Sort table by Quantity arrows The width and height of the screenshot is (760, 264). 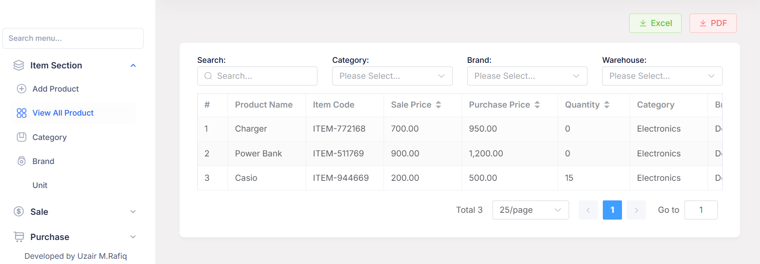tap(607, 105)
